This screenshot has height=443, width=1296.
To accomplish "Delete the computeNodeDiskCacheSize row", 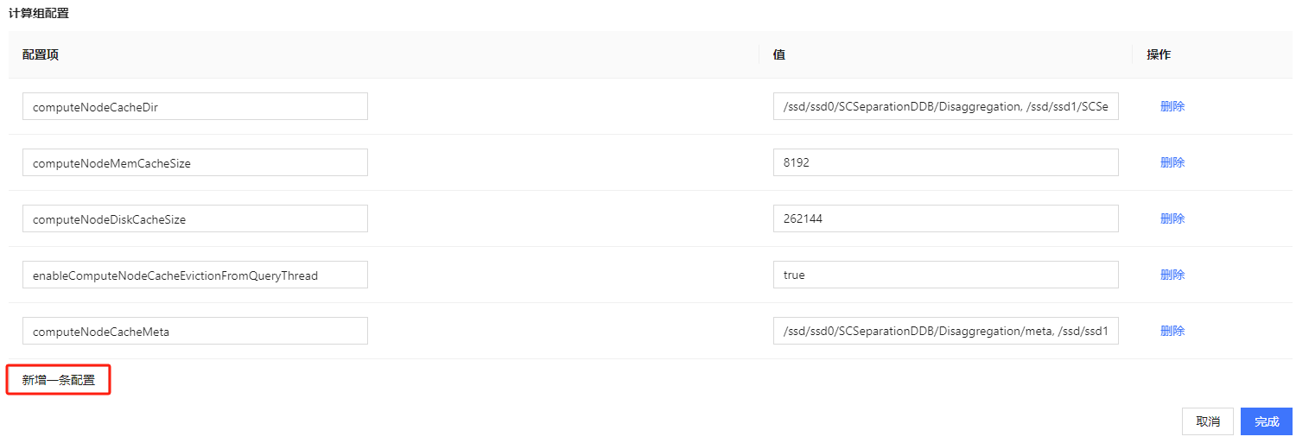I will coord(1172,218).
